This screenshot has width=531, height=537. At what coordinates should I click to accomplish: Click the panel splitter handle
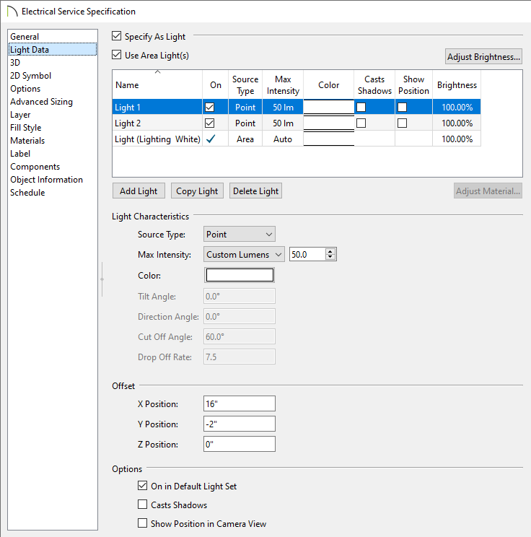[x=102, y=279]
